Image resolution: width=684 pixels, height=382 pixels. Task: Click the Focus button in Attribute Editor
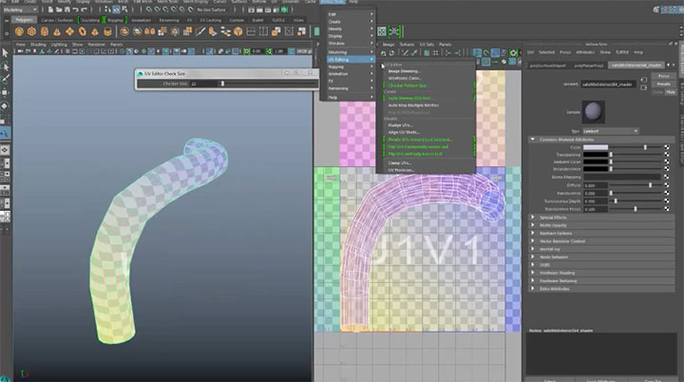click(x=664, y=76)
